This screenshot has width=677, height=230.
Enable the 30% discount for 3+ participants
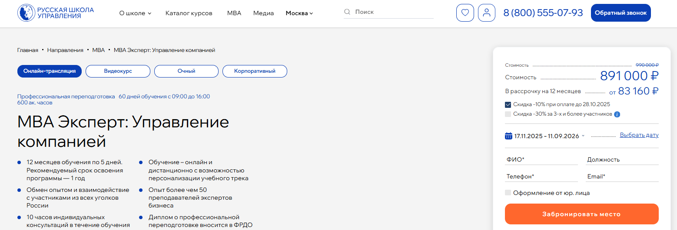coord(508,114)
